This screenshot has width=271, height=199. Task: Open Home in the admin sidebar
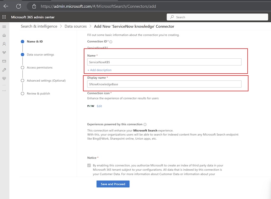(x=4, y=35)
